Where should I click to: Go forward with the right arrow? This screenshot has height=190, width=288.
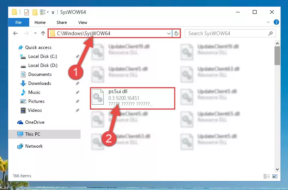click(x=27, y=33)
